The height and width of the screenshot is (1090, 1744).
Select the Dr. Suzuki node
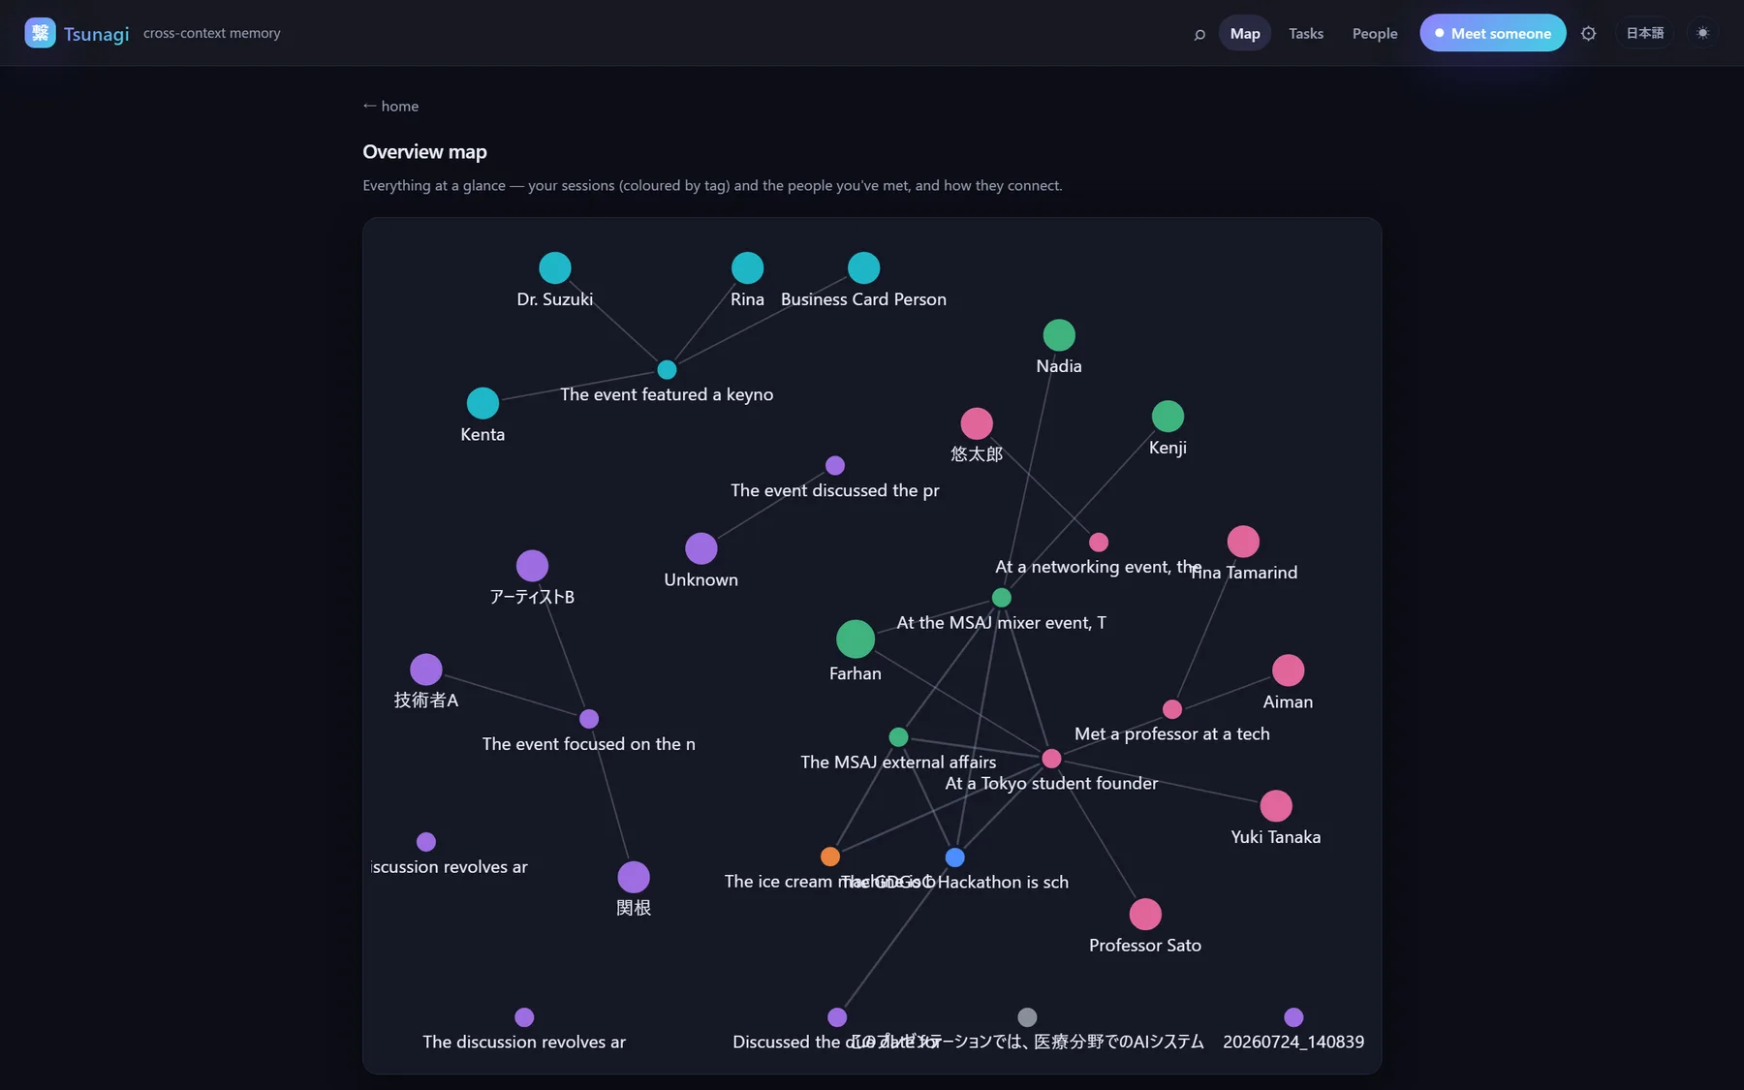tap(555, 267)
